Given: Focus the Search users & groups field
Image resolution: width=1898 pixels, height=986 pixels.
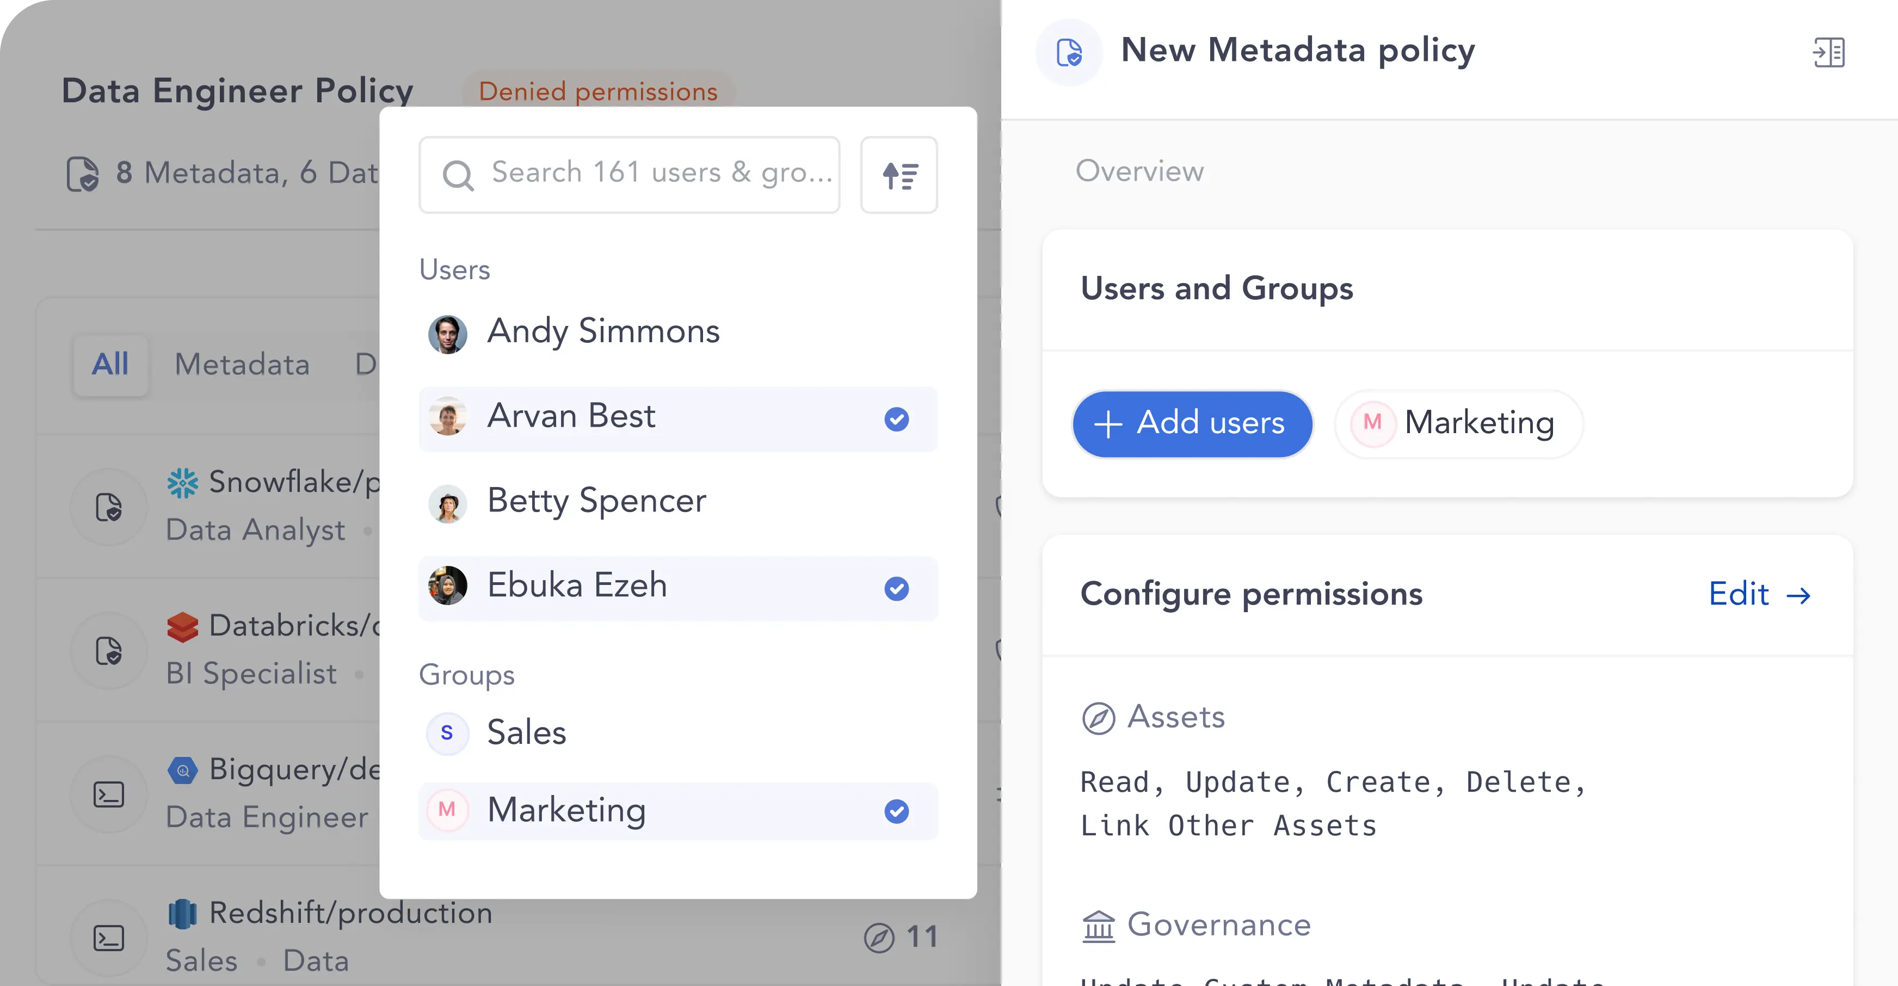Looking at the screenshot, I should pyautogui.click(x=629, y=175).
